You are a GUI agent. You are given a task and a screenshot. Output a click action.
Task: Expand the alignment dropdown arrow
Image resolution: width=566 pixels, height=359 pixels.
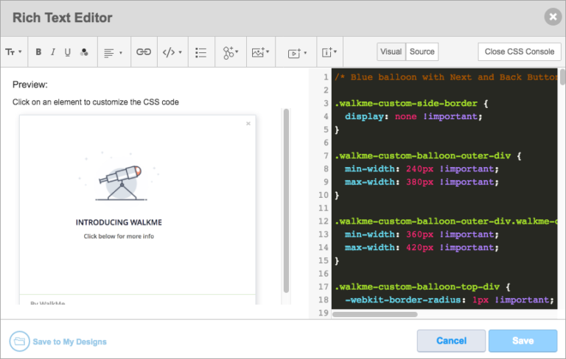pos(121,53)
